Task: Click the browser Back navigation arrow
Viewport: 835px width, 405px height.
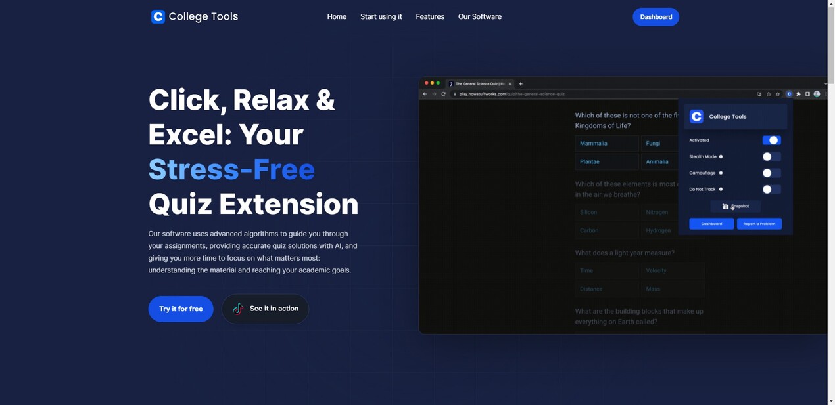Action: point(424,94)
